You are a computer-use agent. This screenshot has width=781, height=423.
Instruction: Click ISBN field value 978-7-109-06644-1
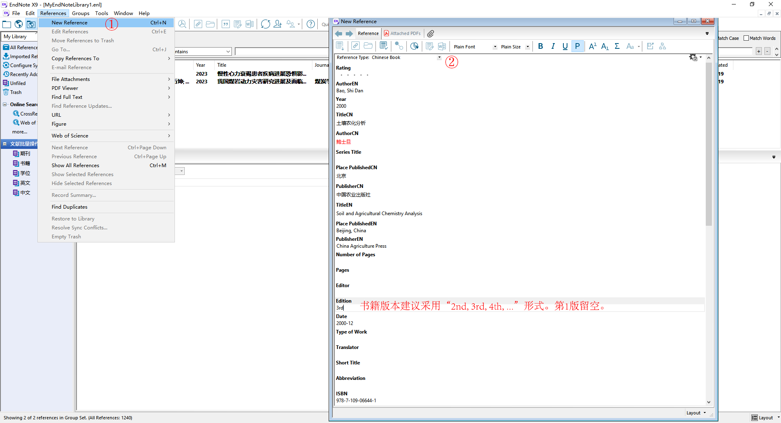coord(356,401)
